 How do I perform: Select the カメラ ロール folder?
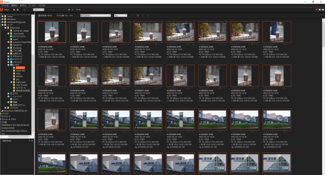(21, 88)
